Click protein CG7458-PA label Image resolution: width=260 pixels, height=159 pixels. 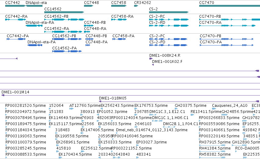[x=123, y=36]
